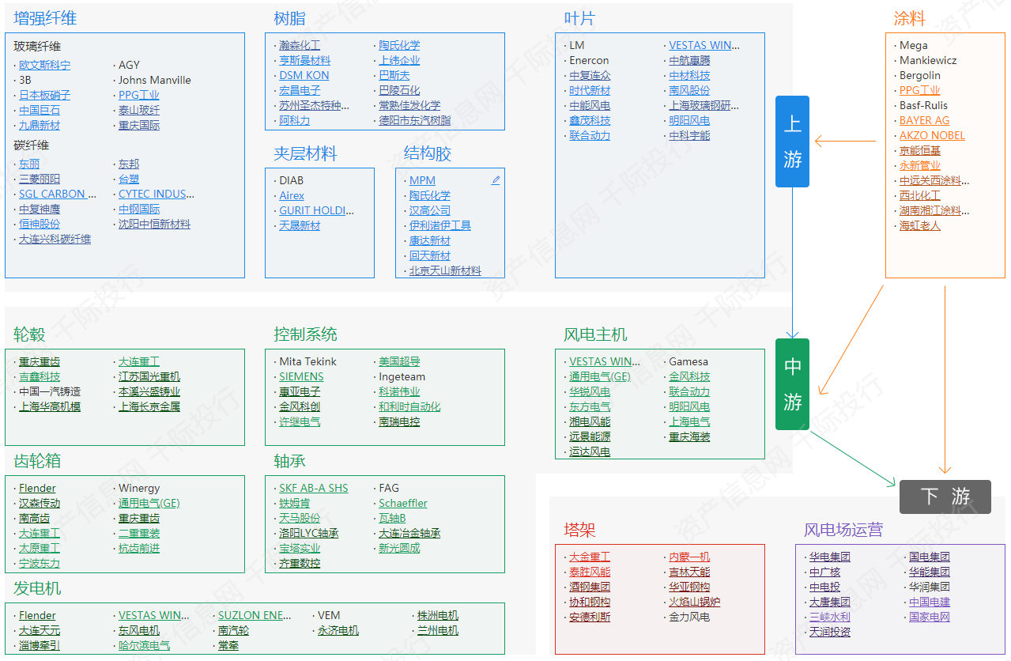Open the 汉森传动 link under 齿轮箱
This screenshot has height=661, width=1011.
pos(40,503)
